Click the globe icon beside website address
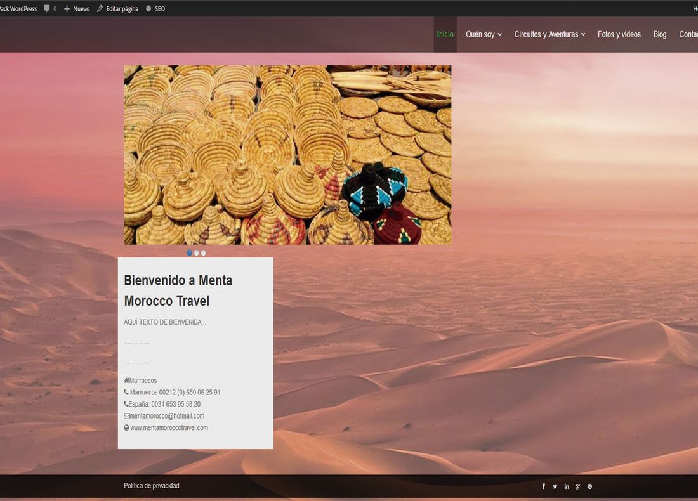Image resolution: width=698 pixels, height=501 pixels. tap(126, 427)
